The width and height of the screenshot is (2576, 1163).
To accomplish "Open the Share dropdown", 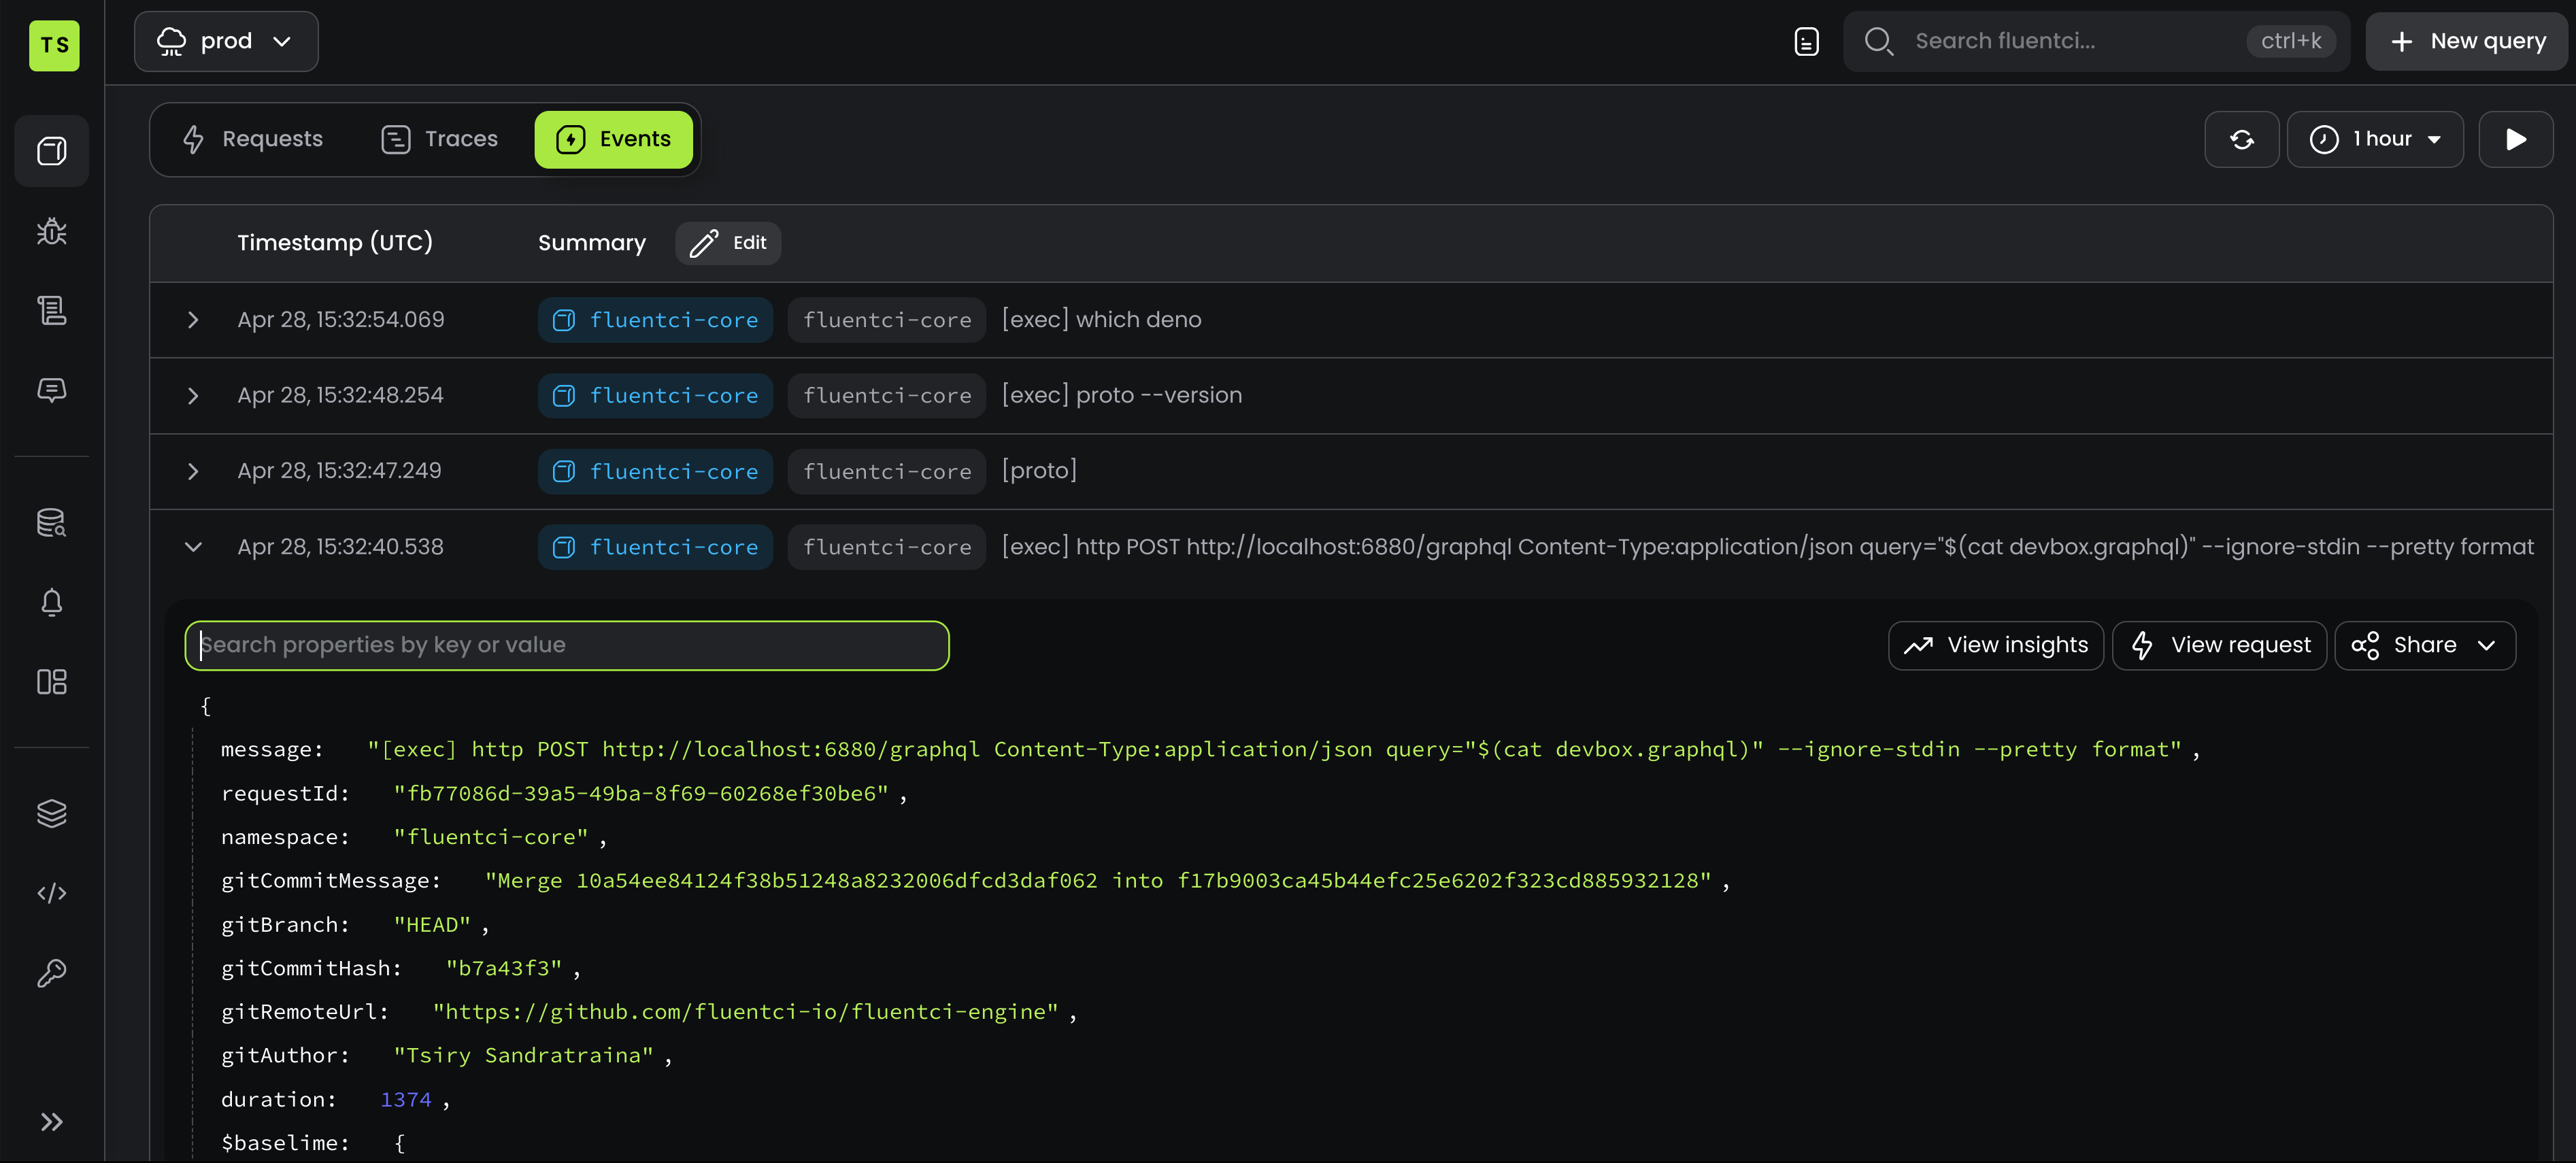I will coord(2424,645).
